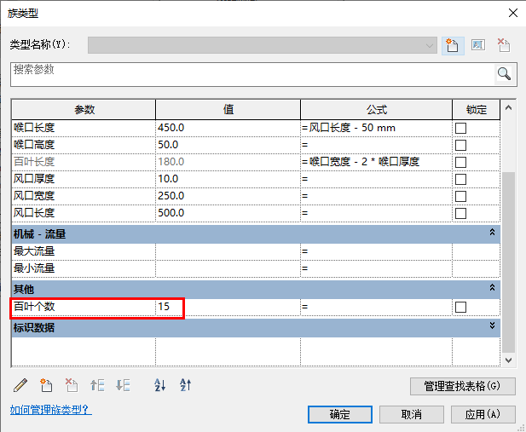The height and width of the screenshot is (432, 526).
Task: Click the 取消 button
Action: tap(412, 415)
